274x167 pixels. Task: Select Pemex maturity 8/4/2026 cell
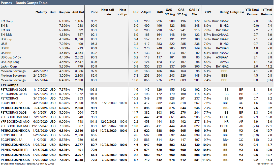pyautogui.click(x=41, y=108)
